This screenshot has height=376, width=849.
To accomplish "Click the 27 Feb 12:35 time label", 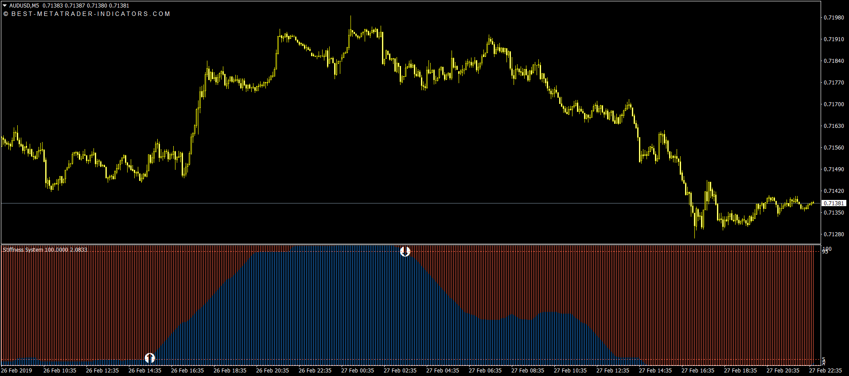I will 613,371.
